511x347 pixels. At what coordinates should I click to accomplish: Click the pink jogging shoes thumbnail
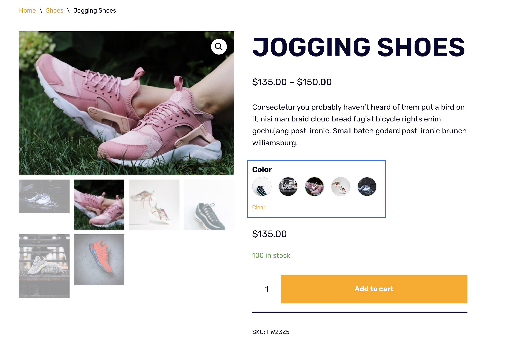pos(99,205)
